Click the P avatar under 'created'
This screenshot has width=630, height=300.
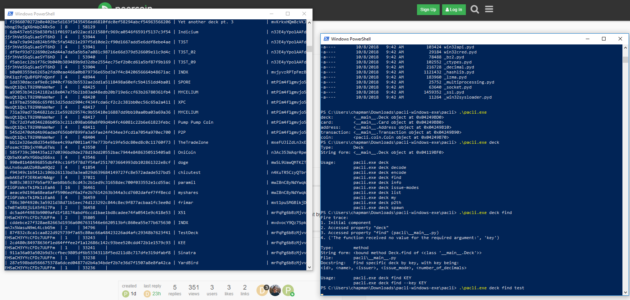click(x=125, y=294)
